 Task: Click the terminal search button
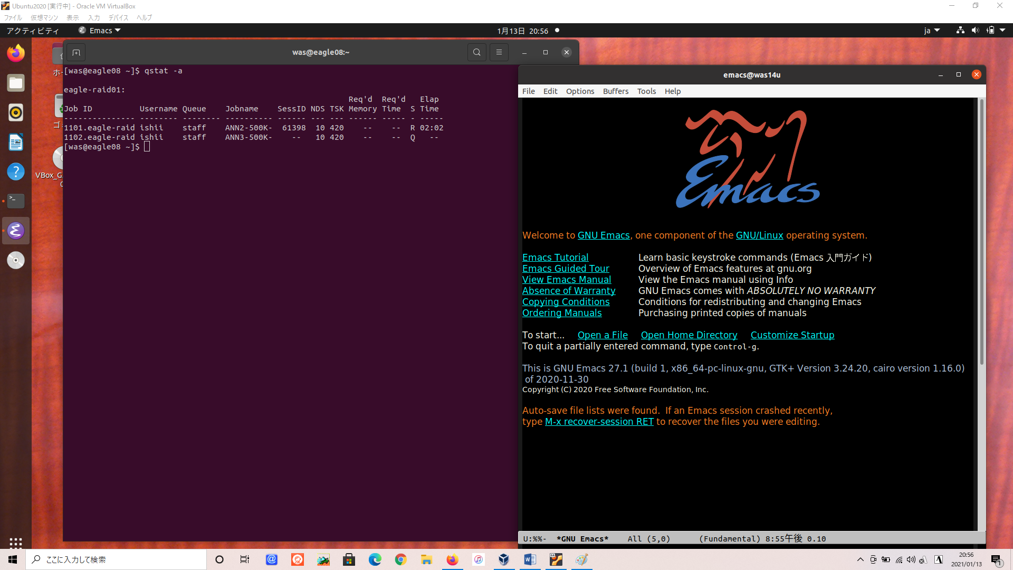(x=477, y=52)
